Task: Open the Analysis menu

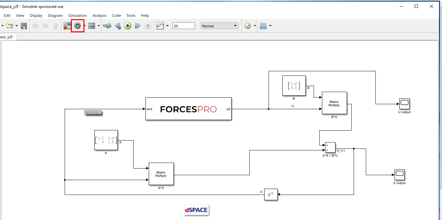Action: tap(99, 16)
